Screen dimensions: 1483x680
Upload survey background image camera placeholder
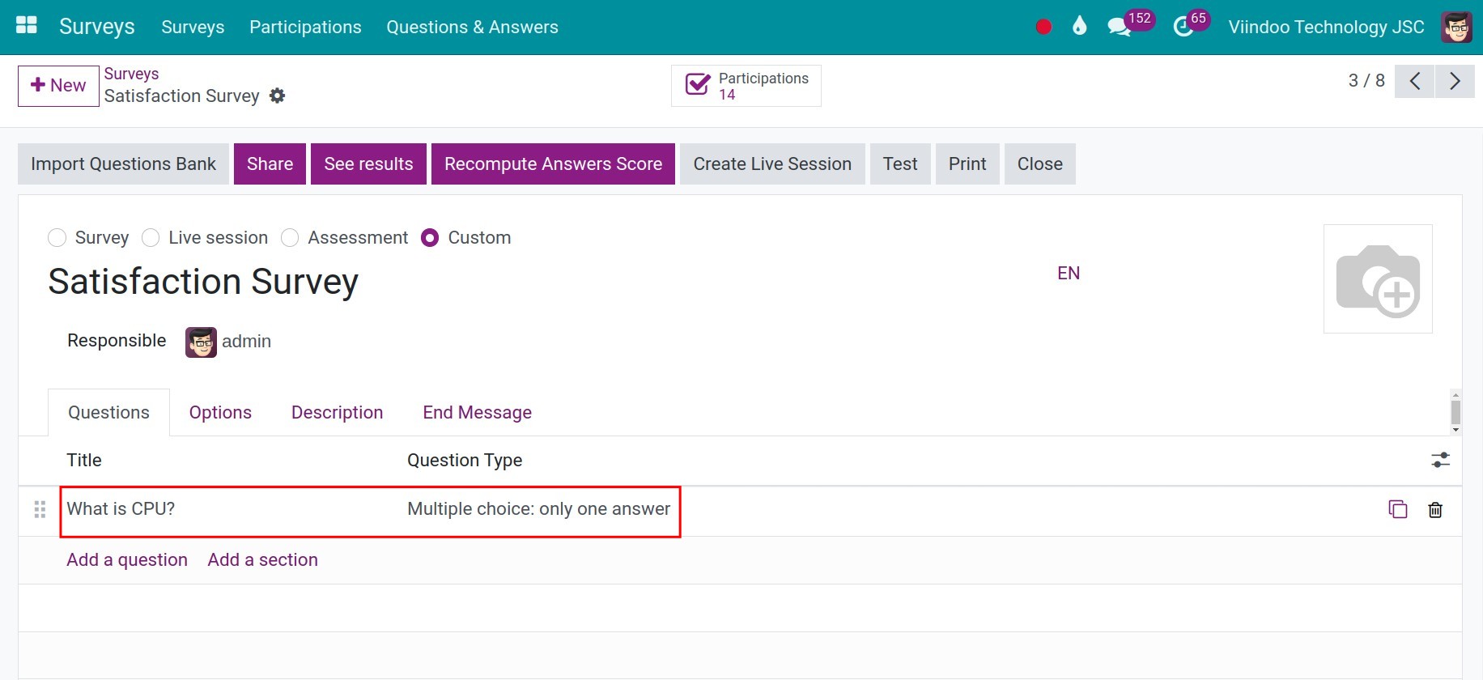pyautogui.click(x=1378, y=278)
